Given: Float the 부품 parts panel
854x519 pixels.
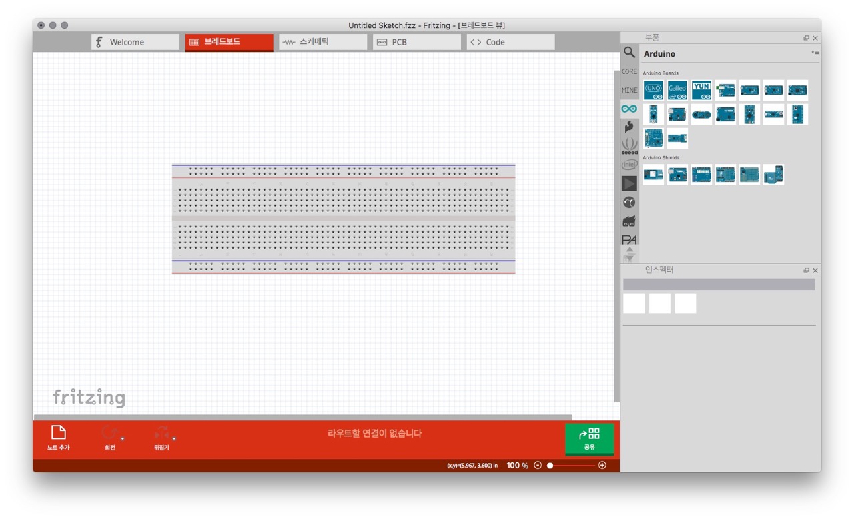Looking at the screenshot, I should coord(806,38).
